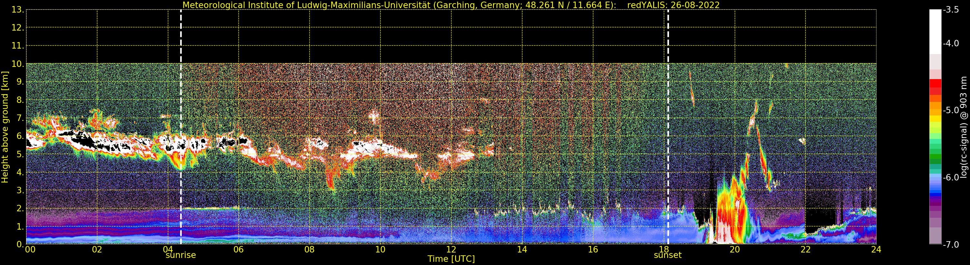Click height tick label '6.'
970x265 pixels.
pyautogui.click(x=20, y=136)
